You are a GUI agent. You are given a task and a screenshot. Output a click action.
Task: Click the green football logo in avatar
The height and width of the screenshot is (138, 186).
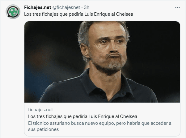(13, 12)
